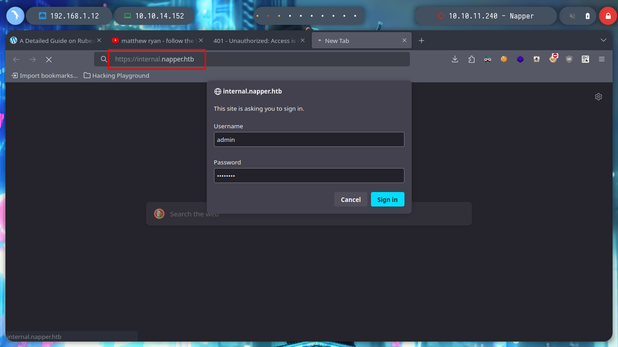Image resolution: width=618 pixels, height=347 pixels.
Task: Open the Hacking Playground bookmarks folder
Action: point(116,75)
